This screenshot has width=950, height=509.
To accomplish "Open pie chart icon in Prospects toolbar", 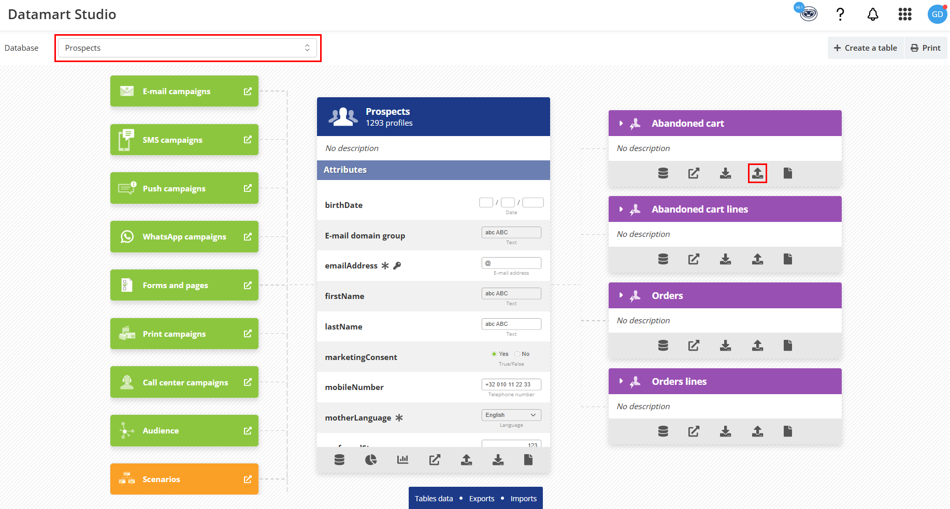I will click(371, 460).
